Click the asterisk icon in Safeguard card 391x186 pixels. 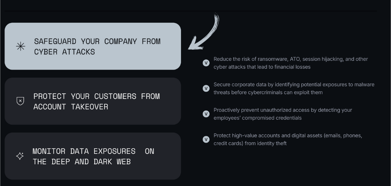click(21, 46)
